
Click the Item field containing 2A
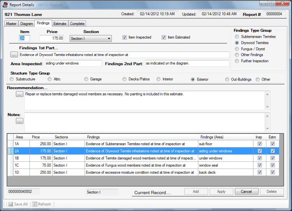pyautogui.click(x=25, y=39)
